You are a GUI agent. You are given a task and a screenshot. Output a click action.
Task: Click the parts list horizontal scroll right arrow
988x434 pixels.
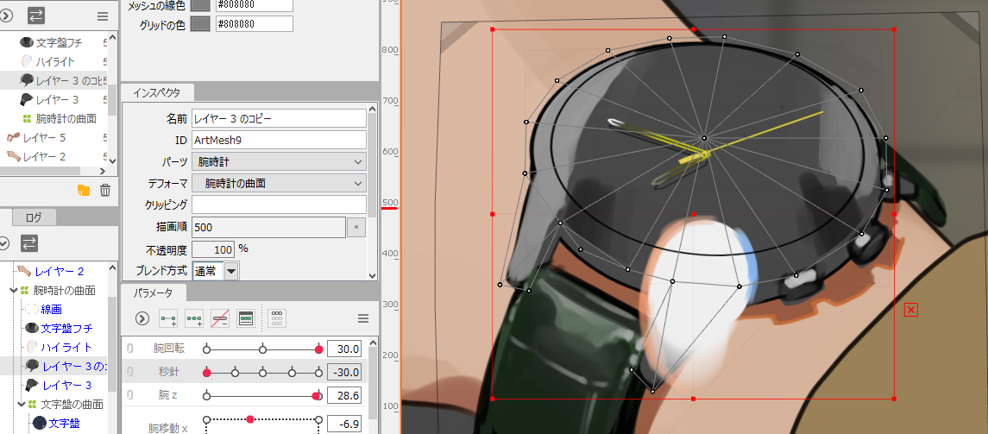[x=103, y=171]
